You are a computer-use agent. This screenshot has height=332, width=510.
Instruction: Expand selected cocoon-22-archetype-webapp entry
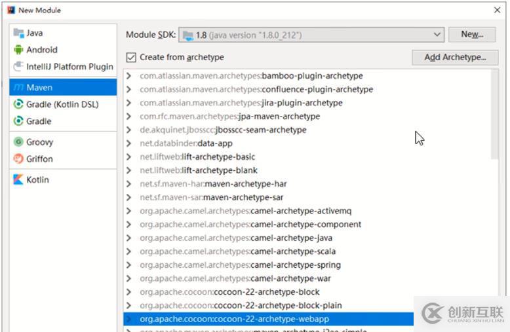pos(129,319)
